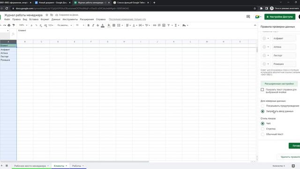300x169 pixels.
Task: Add a new sheet with plus icon
Action: tap(1, 166)
